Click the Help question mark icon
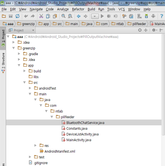 pos(162,16)
